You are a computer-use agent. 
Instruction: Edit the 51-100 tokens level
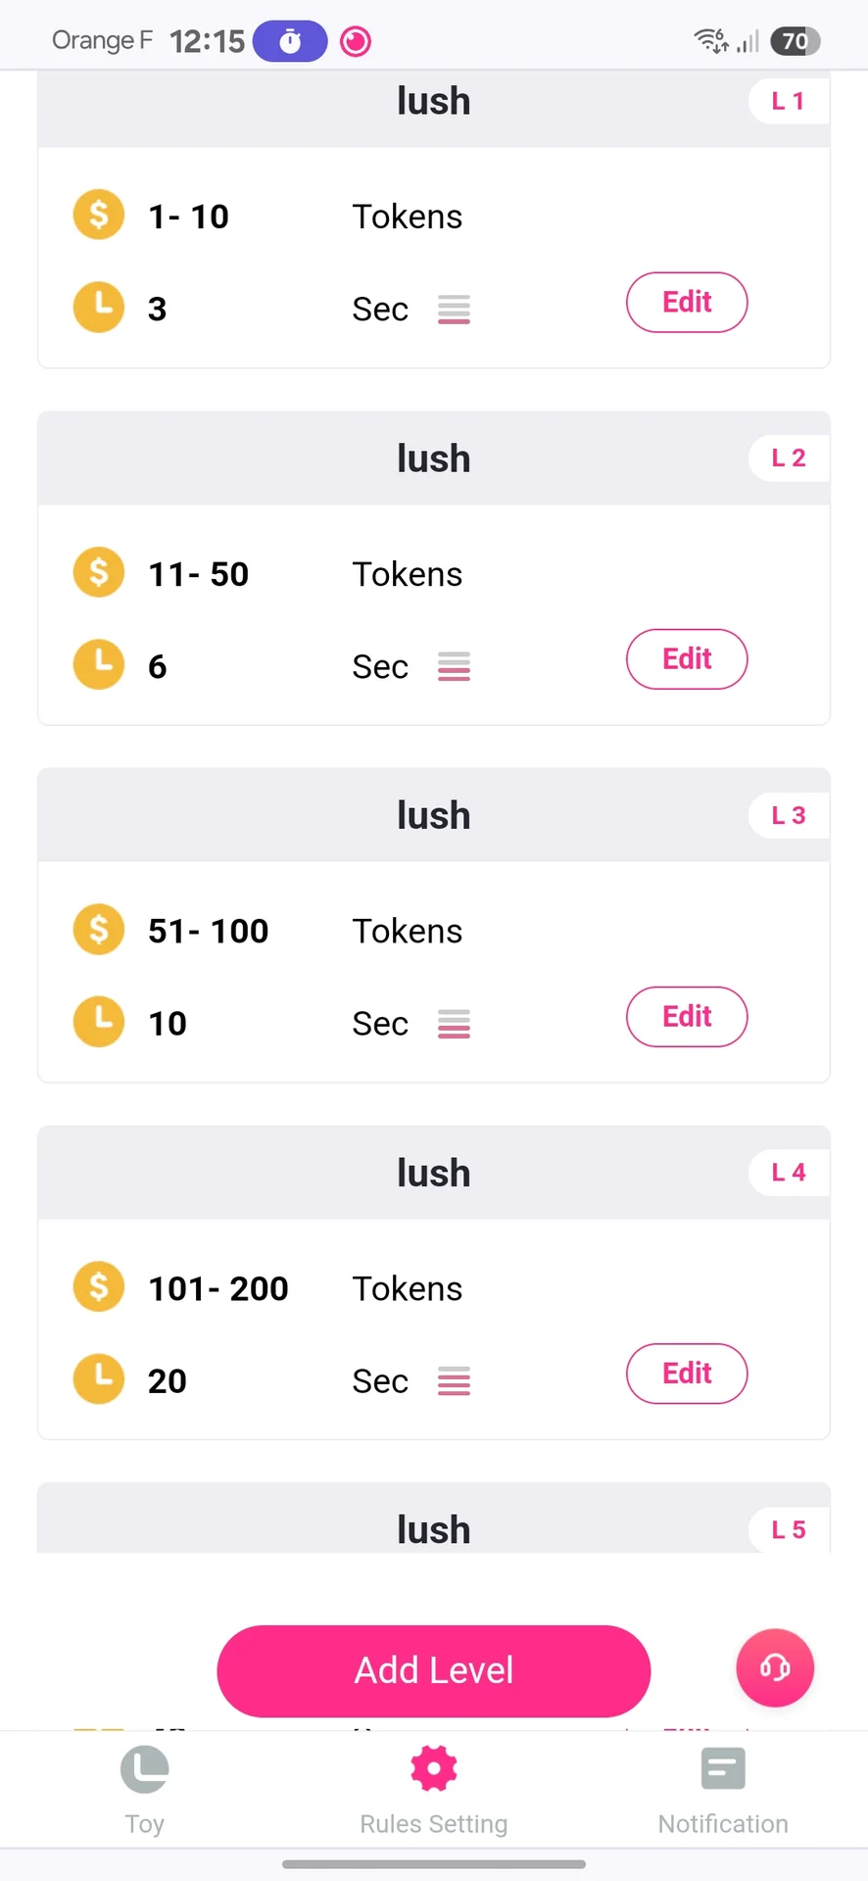point(687,1017)
